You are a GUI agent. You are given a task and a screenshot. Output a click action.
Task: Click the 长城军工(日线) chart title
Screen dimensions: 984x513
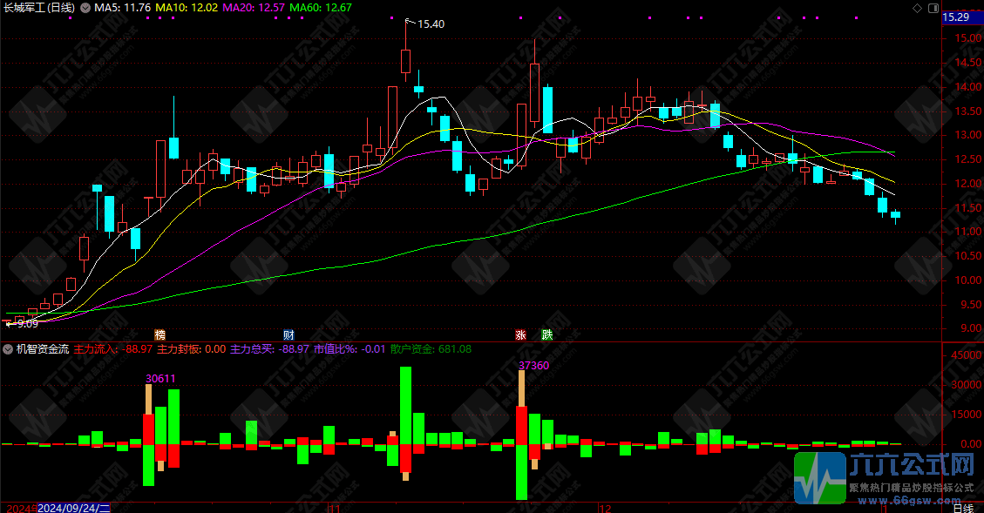[x=39, y=8]
